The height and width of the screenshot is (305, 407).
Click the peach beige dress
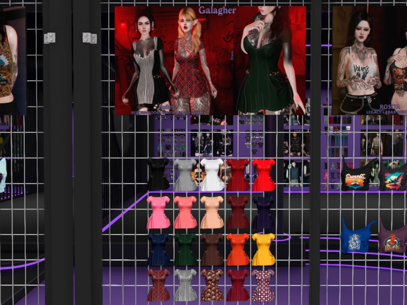click(212, 212)
